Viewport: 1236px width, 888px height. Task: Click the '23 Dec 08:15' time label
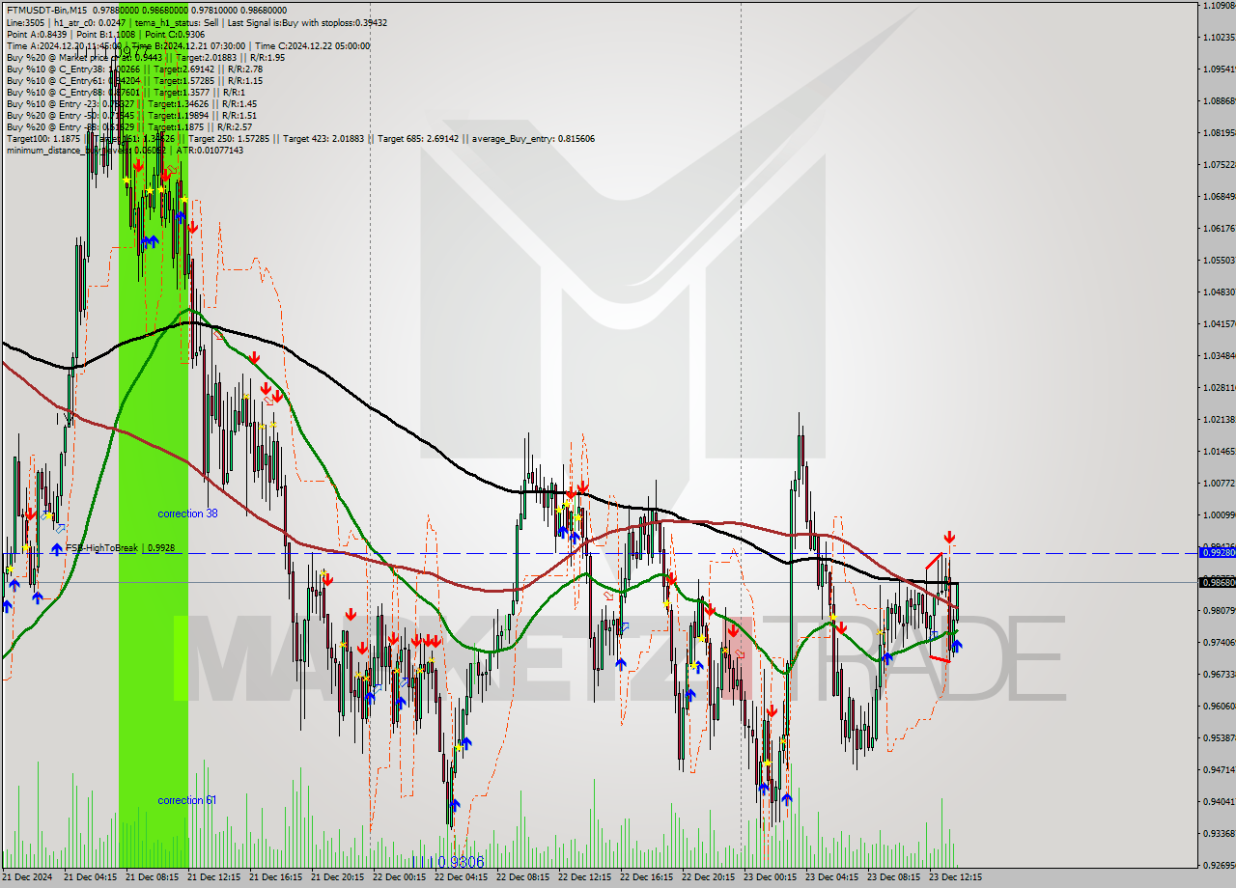(x=893, y=877)
